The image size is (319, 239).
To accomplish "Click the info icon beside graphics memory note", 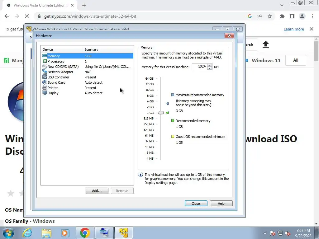I will pos(140,175).
